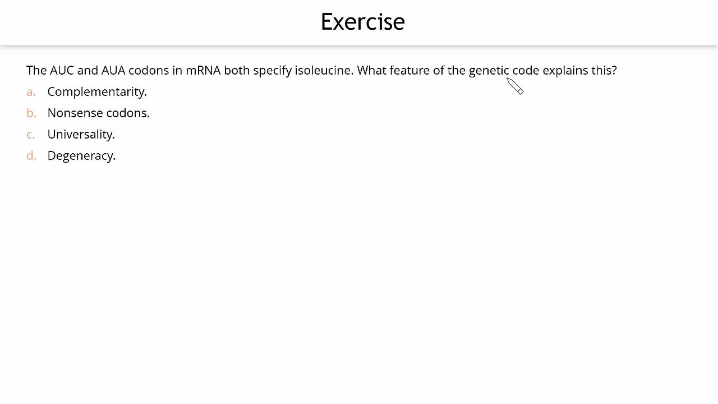This screenshot has width=718, height=404.
Task: Click the word "feature" in the question
Action: [409, 71]
